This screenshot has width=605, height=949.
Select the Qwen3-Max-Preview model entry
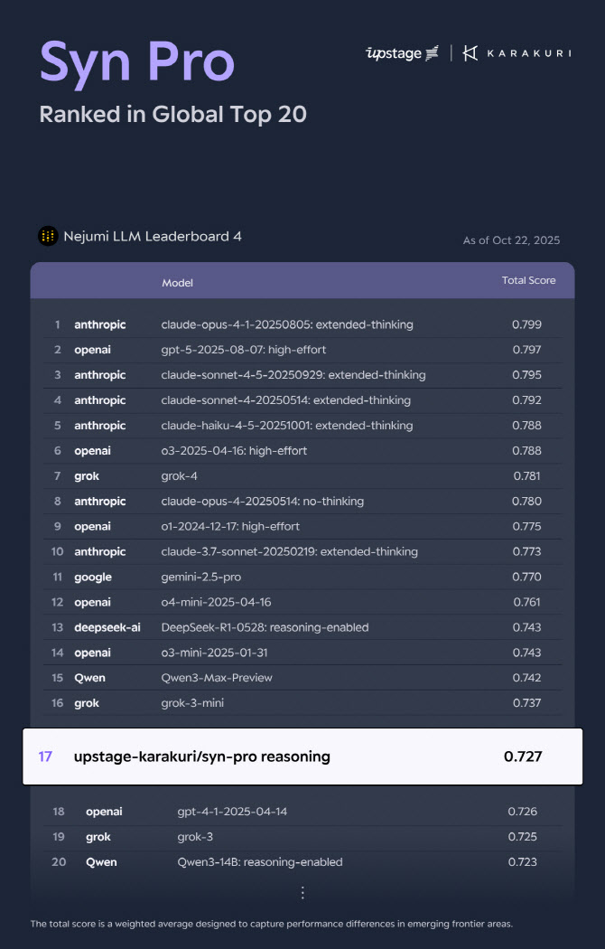coord(217,678)
